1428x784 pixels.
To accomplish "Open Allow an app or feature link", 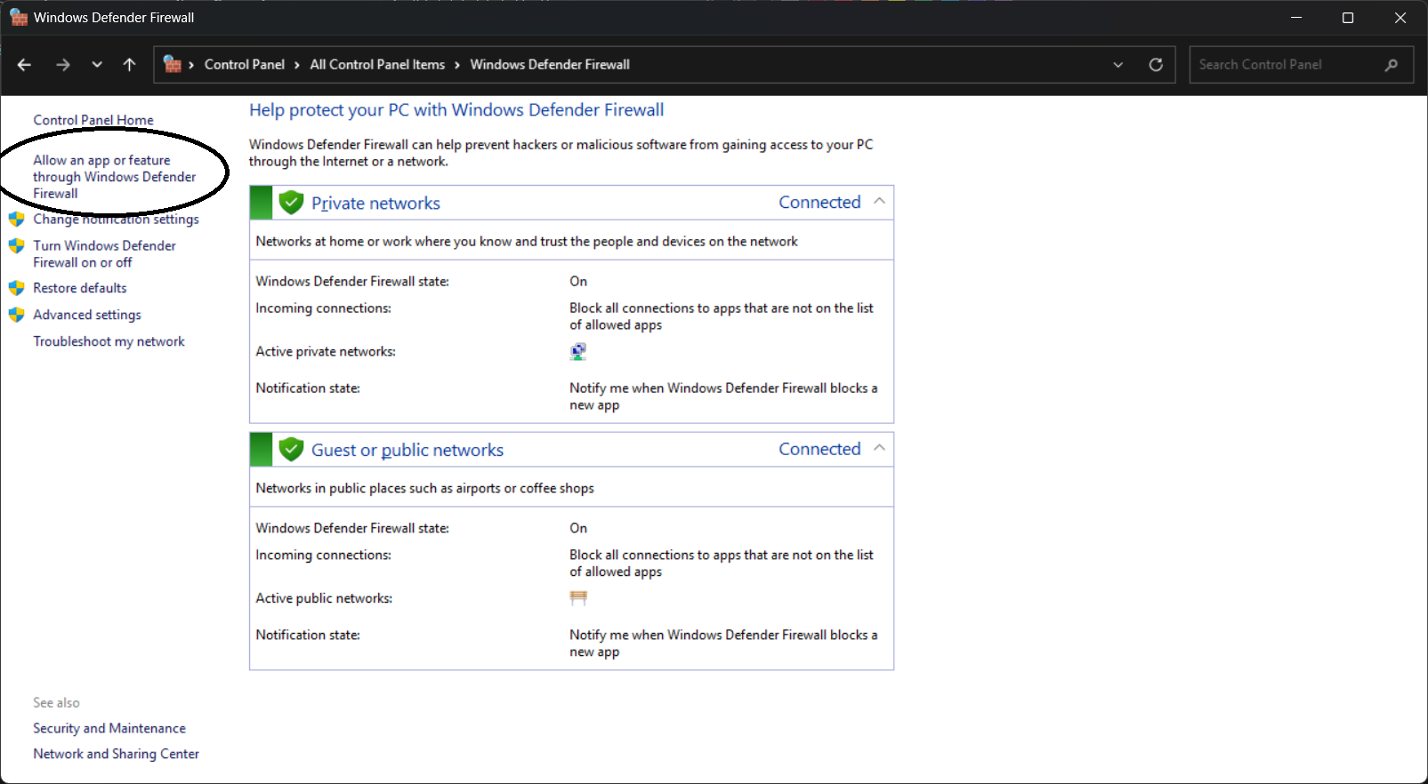I will (x=115, y=177).
